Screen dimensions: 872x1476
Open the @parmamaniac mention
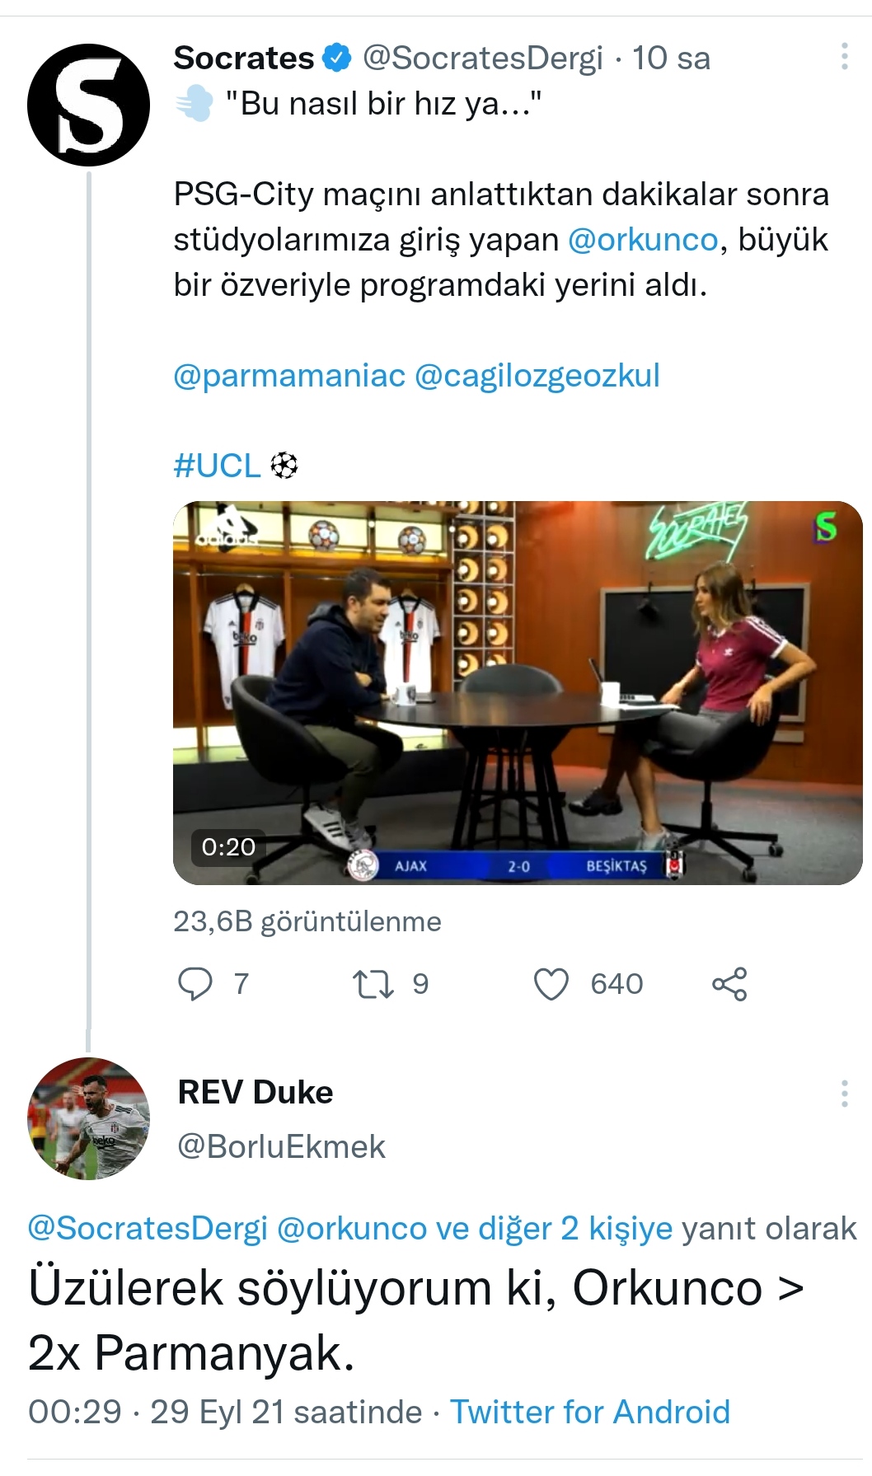point(289,376)
